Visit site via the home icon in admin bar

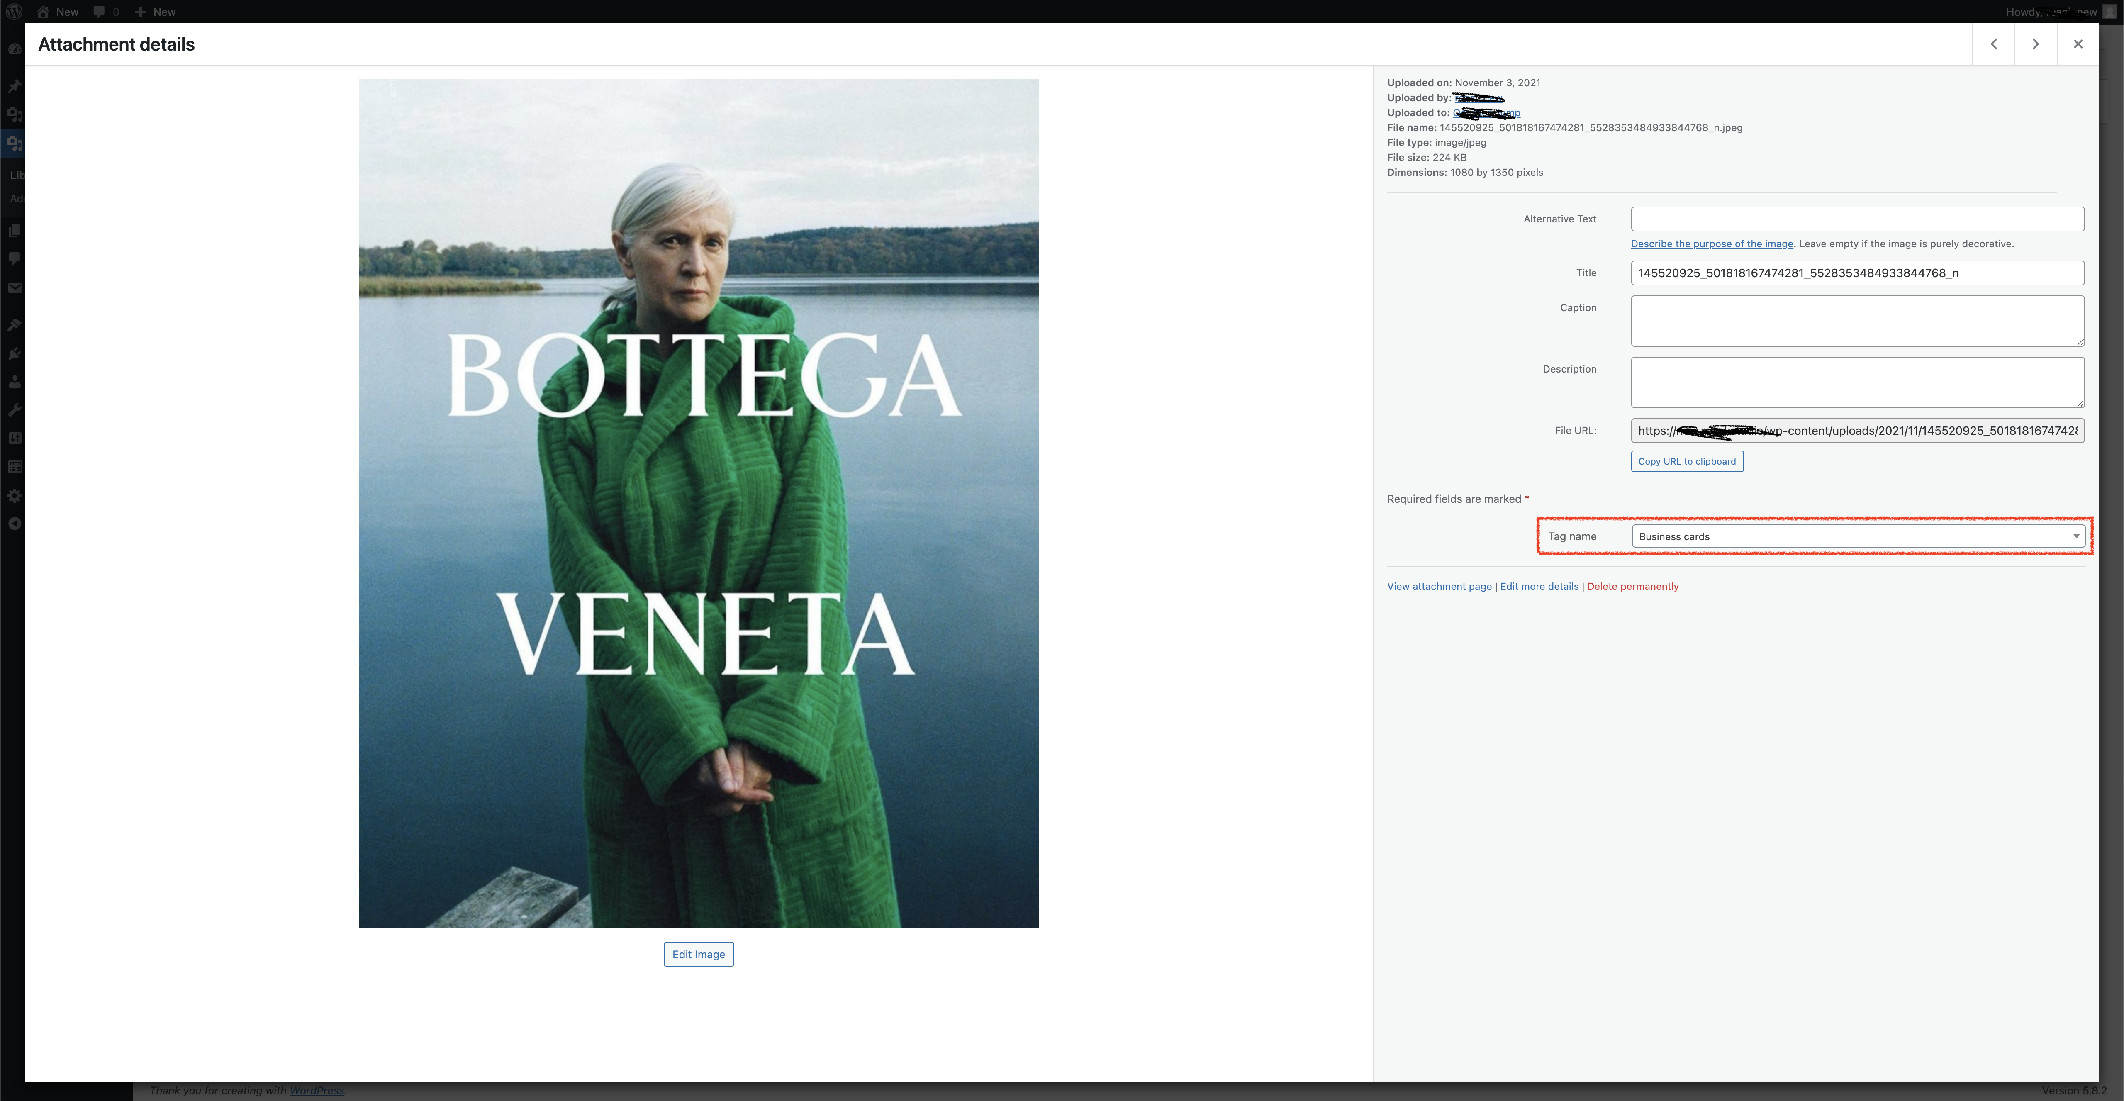[x=43, y=12]
